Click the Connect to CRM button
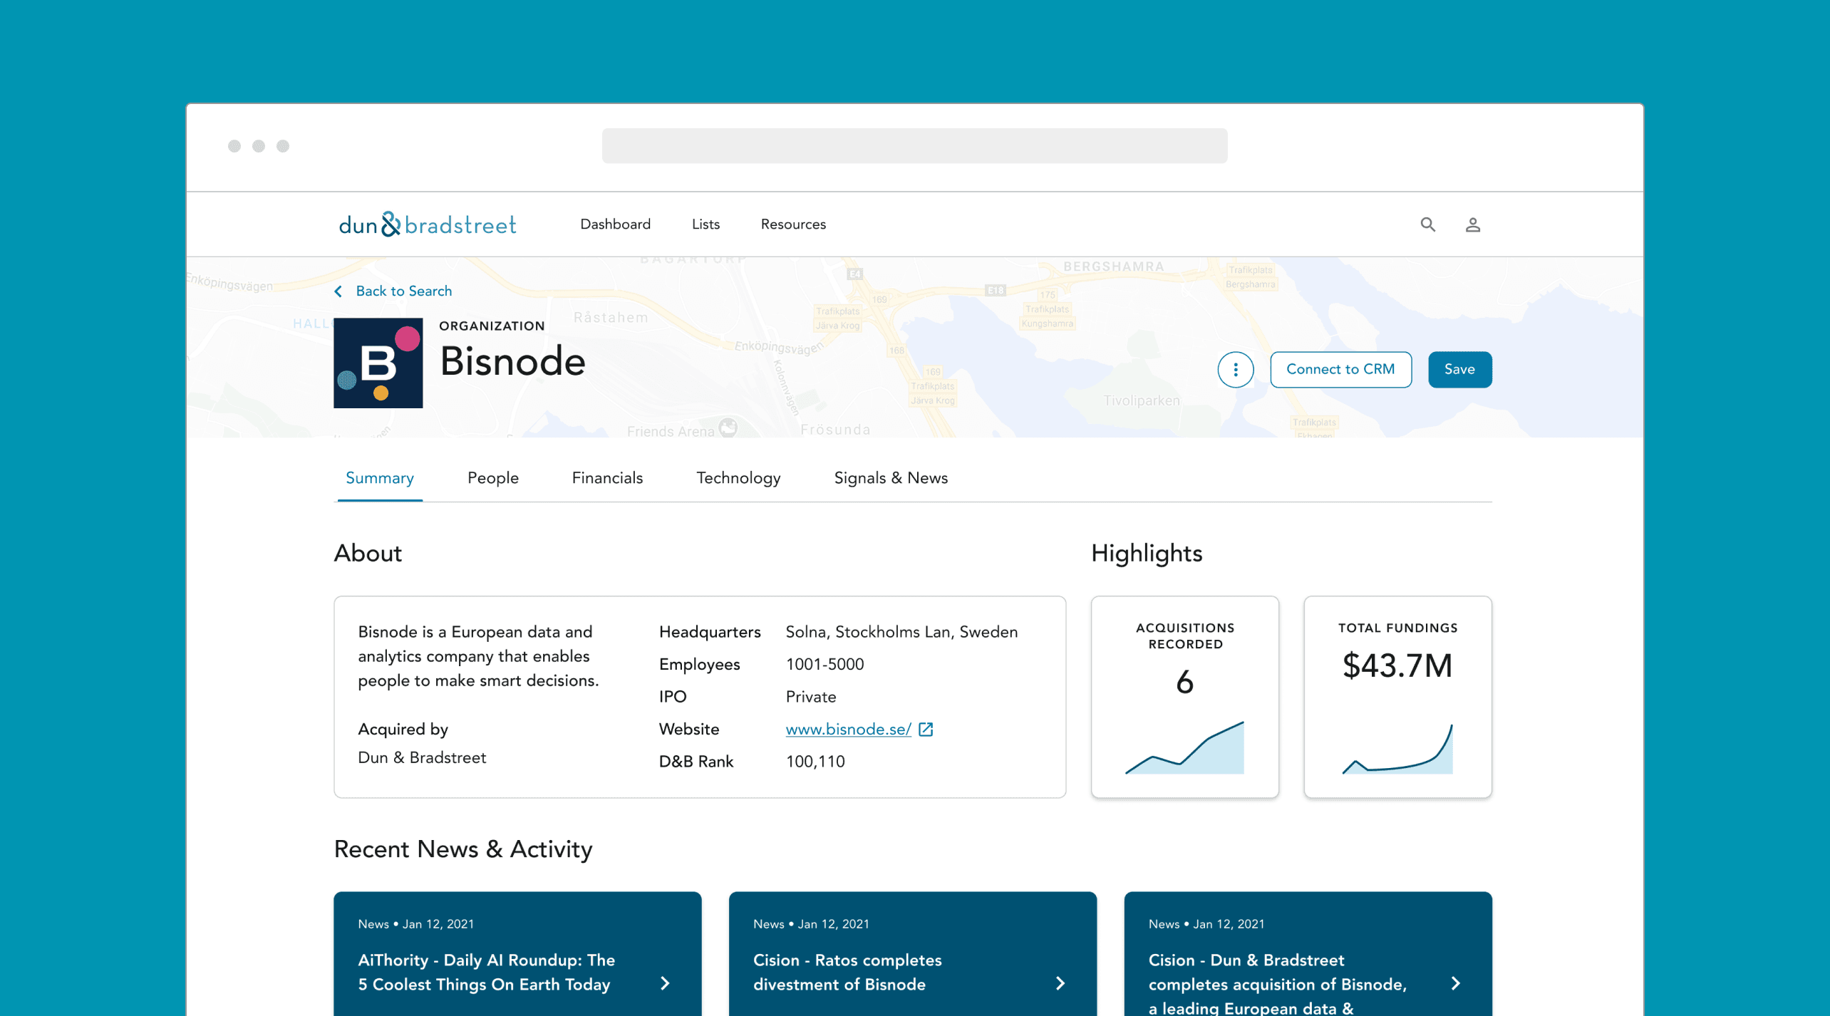This screenshot has width=1830, height=1016. point(1340,369)
